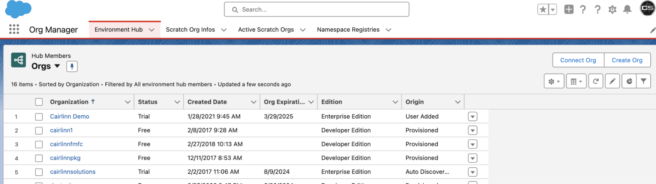The image size is (656, 184).
Task: Open list view controls gear dropdown
Action: 554,81
